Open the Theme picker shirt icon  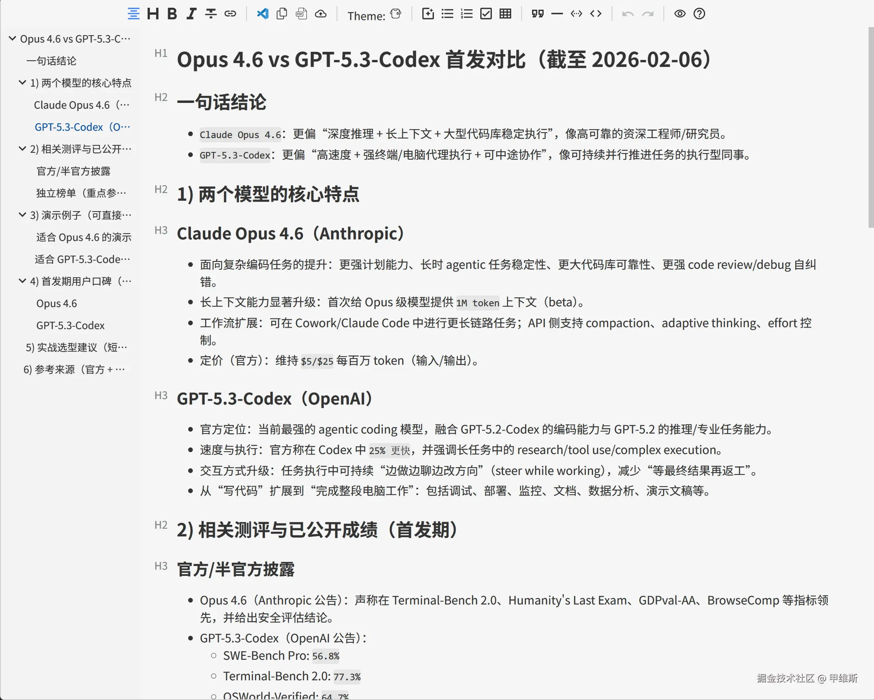coord(396,14)
